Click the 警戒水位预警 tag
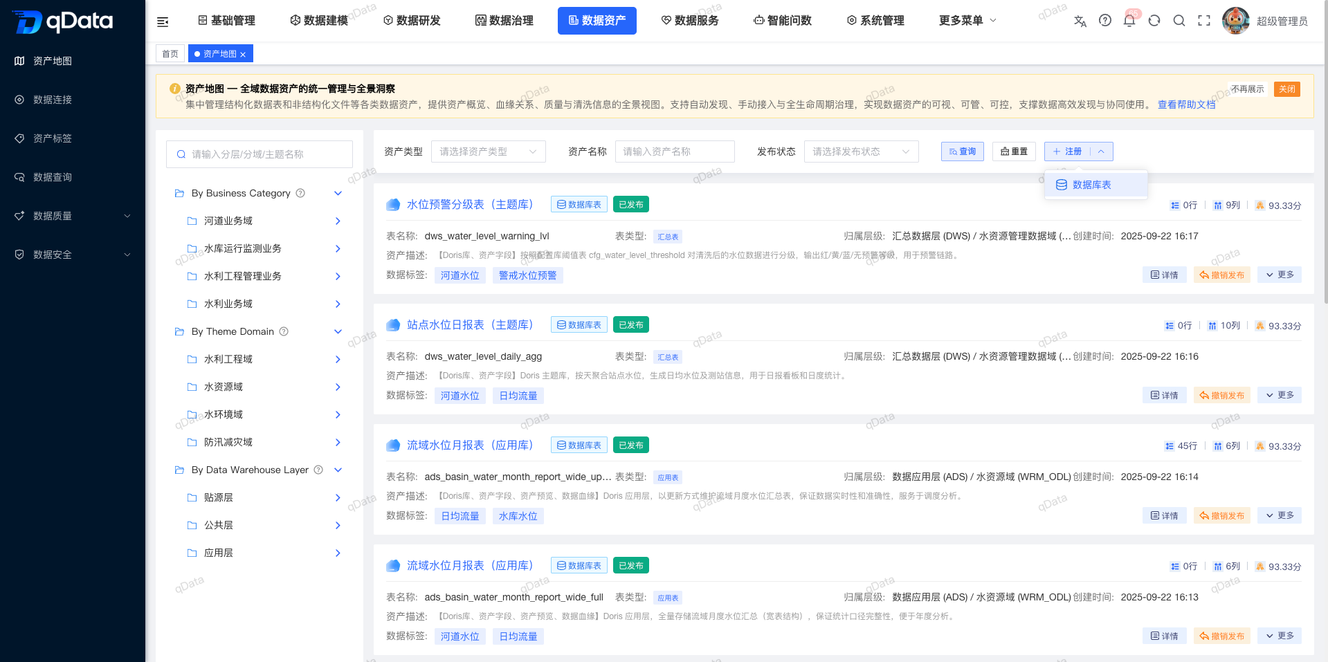This screenshot has height=662, width=1328. tap(528, 275)
